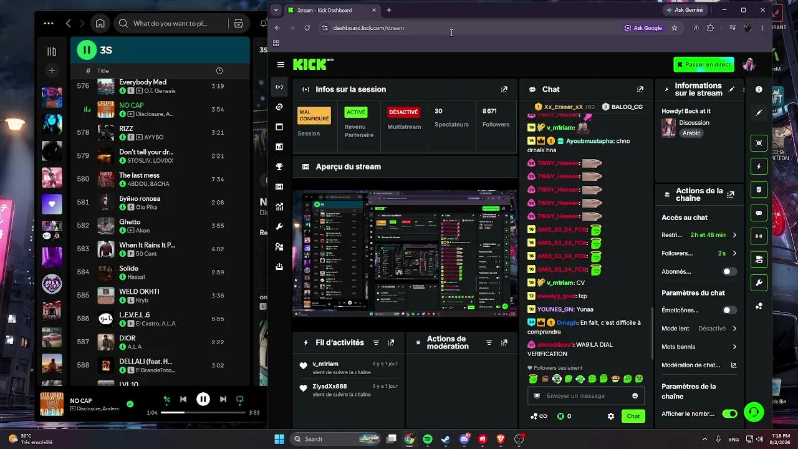Select the Stream - Kick Dashboard tab
The image size is (798, 449).
[332, 10]
